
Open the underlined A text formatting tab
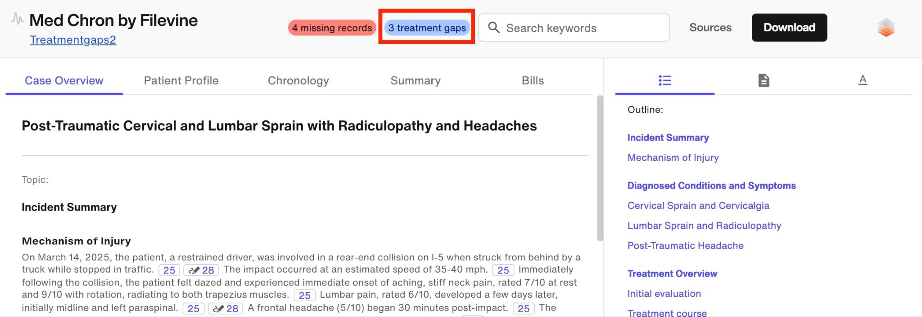tap(863, 80)
